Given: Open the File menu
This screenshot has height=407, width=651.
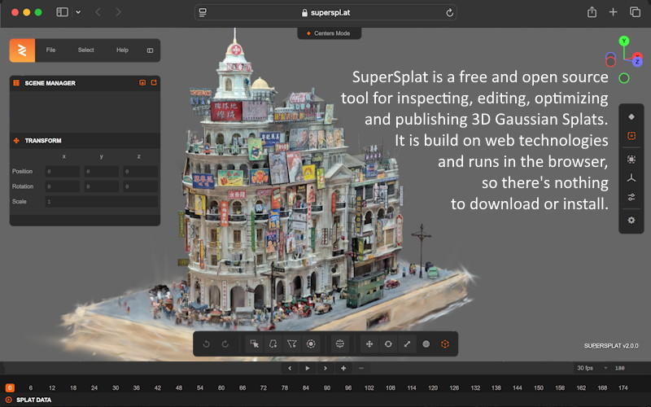Looking at the screenshot, I should 51,50.
